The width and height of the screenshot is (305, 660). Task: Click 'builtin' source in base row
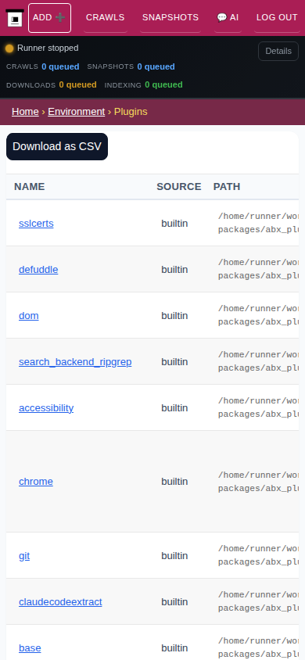(174, 648)
